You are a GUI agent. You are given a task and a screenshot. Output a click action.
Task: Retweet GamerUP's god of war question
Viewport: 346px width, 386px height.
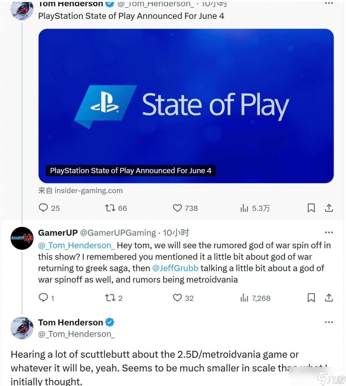coord(110,298)
